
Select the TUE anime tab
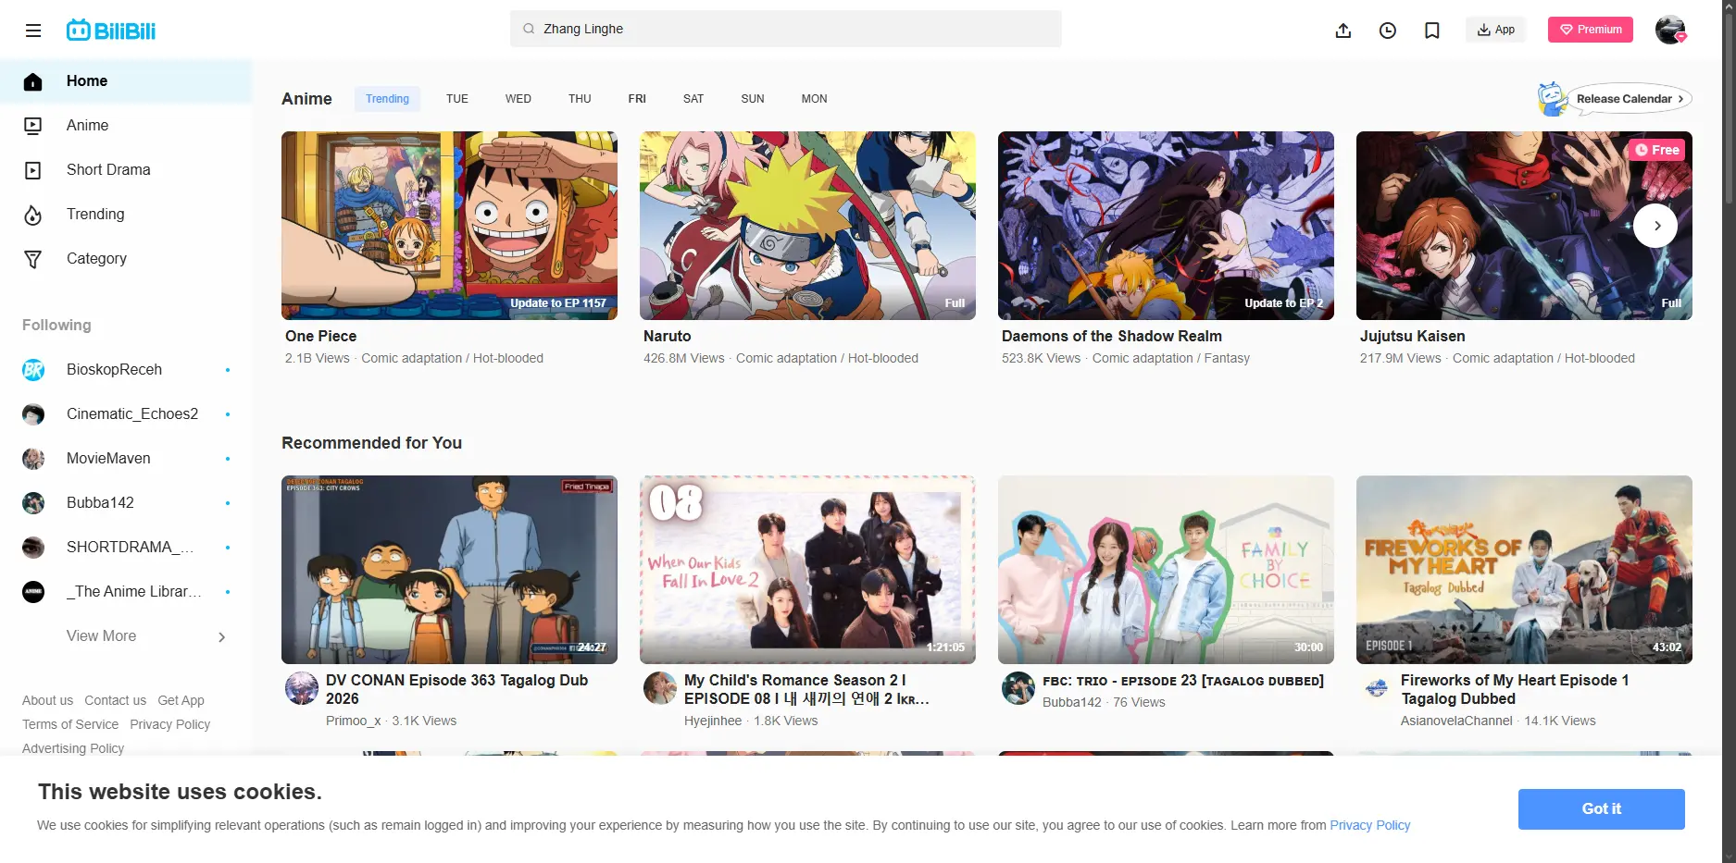[x=457, y=99]
